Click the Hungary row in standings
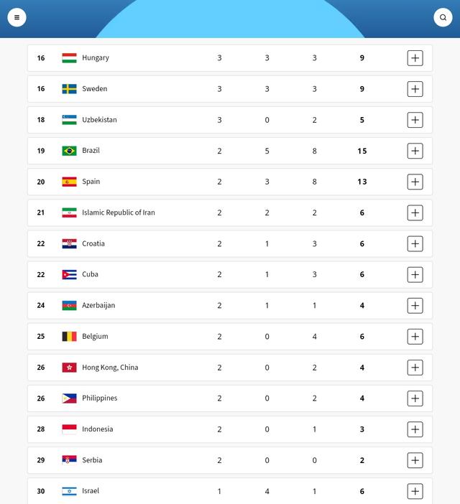This screenshot has width=460, height=504. [230, 58]
